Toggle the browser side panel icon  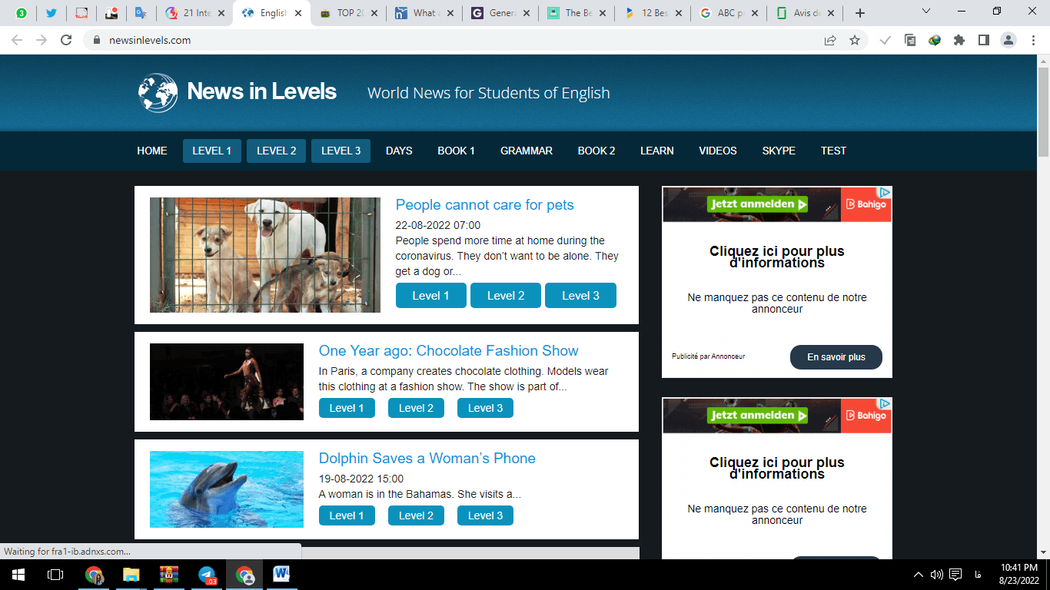983,40
